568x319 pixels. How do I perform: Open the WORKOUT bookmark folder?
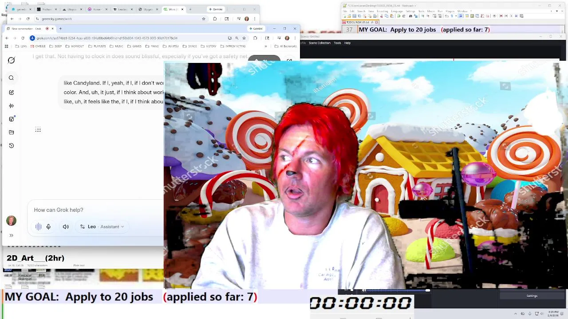(x=75, y=46)
